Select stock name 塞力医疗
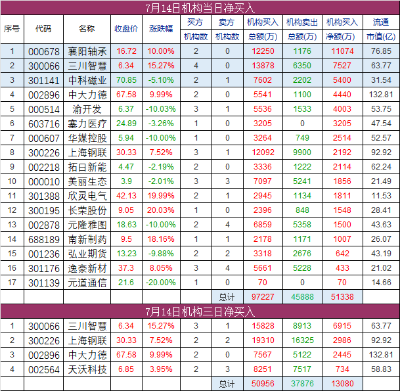400x391 pixels. (x=87, y=124)
